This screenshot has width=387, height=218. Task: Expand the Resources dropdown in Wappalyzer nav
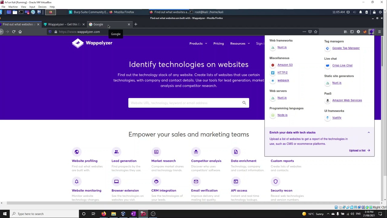pyautogui.click(x=240, y=44)
